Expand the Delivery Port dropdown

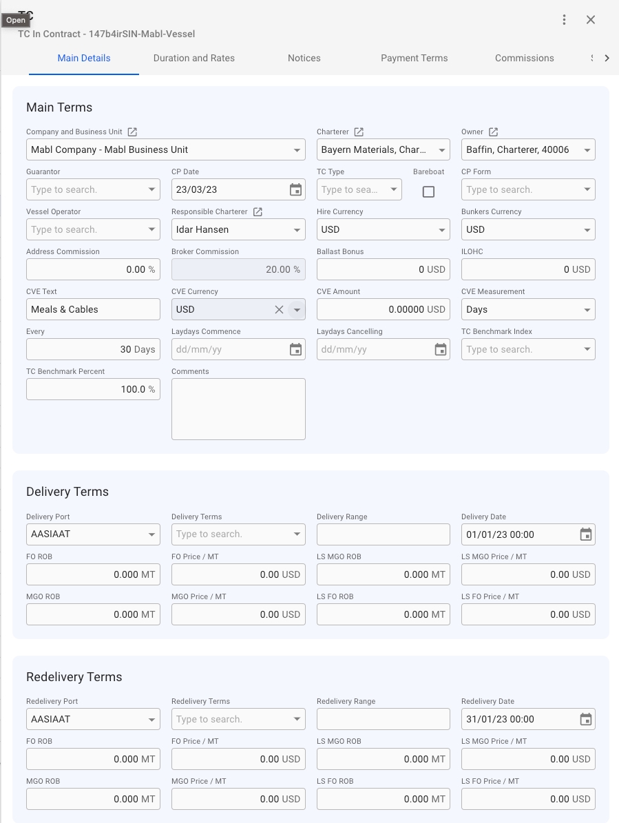152,534
